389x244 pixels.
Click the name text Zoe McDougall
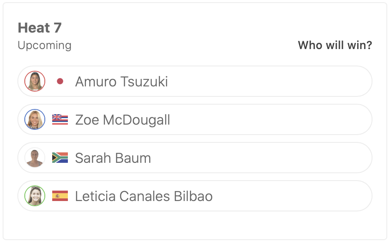tap(122, 120)
